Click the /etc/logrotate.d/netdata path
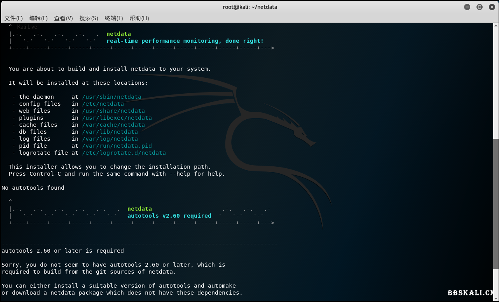The height and width of the screenshot is (302, 499). click(x=124, y=153)
